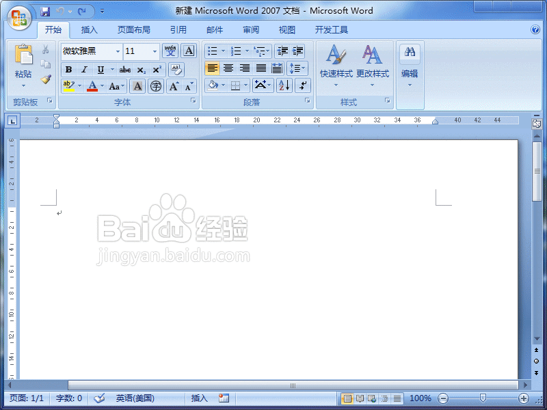
Task: Increase paragraph indent
Action: click(x=297, y=51)
